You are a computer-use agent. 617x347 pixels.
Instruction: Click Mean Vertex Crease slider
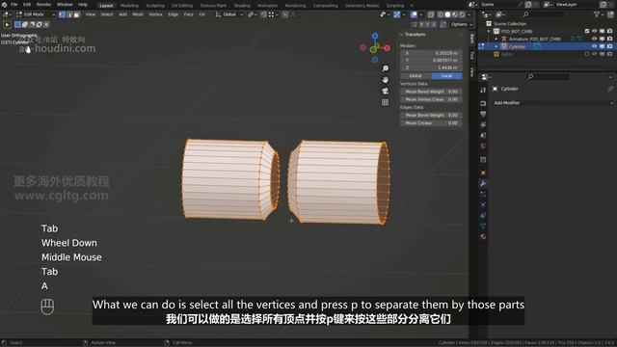click(x=431, y=99)
